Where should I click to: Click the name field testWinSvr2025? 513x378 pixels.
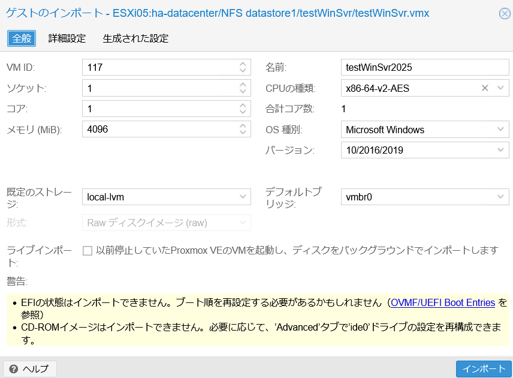point(424,68)
